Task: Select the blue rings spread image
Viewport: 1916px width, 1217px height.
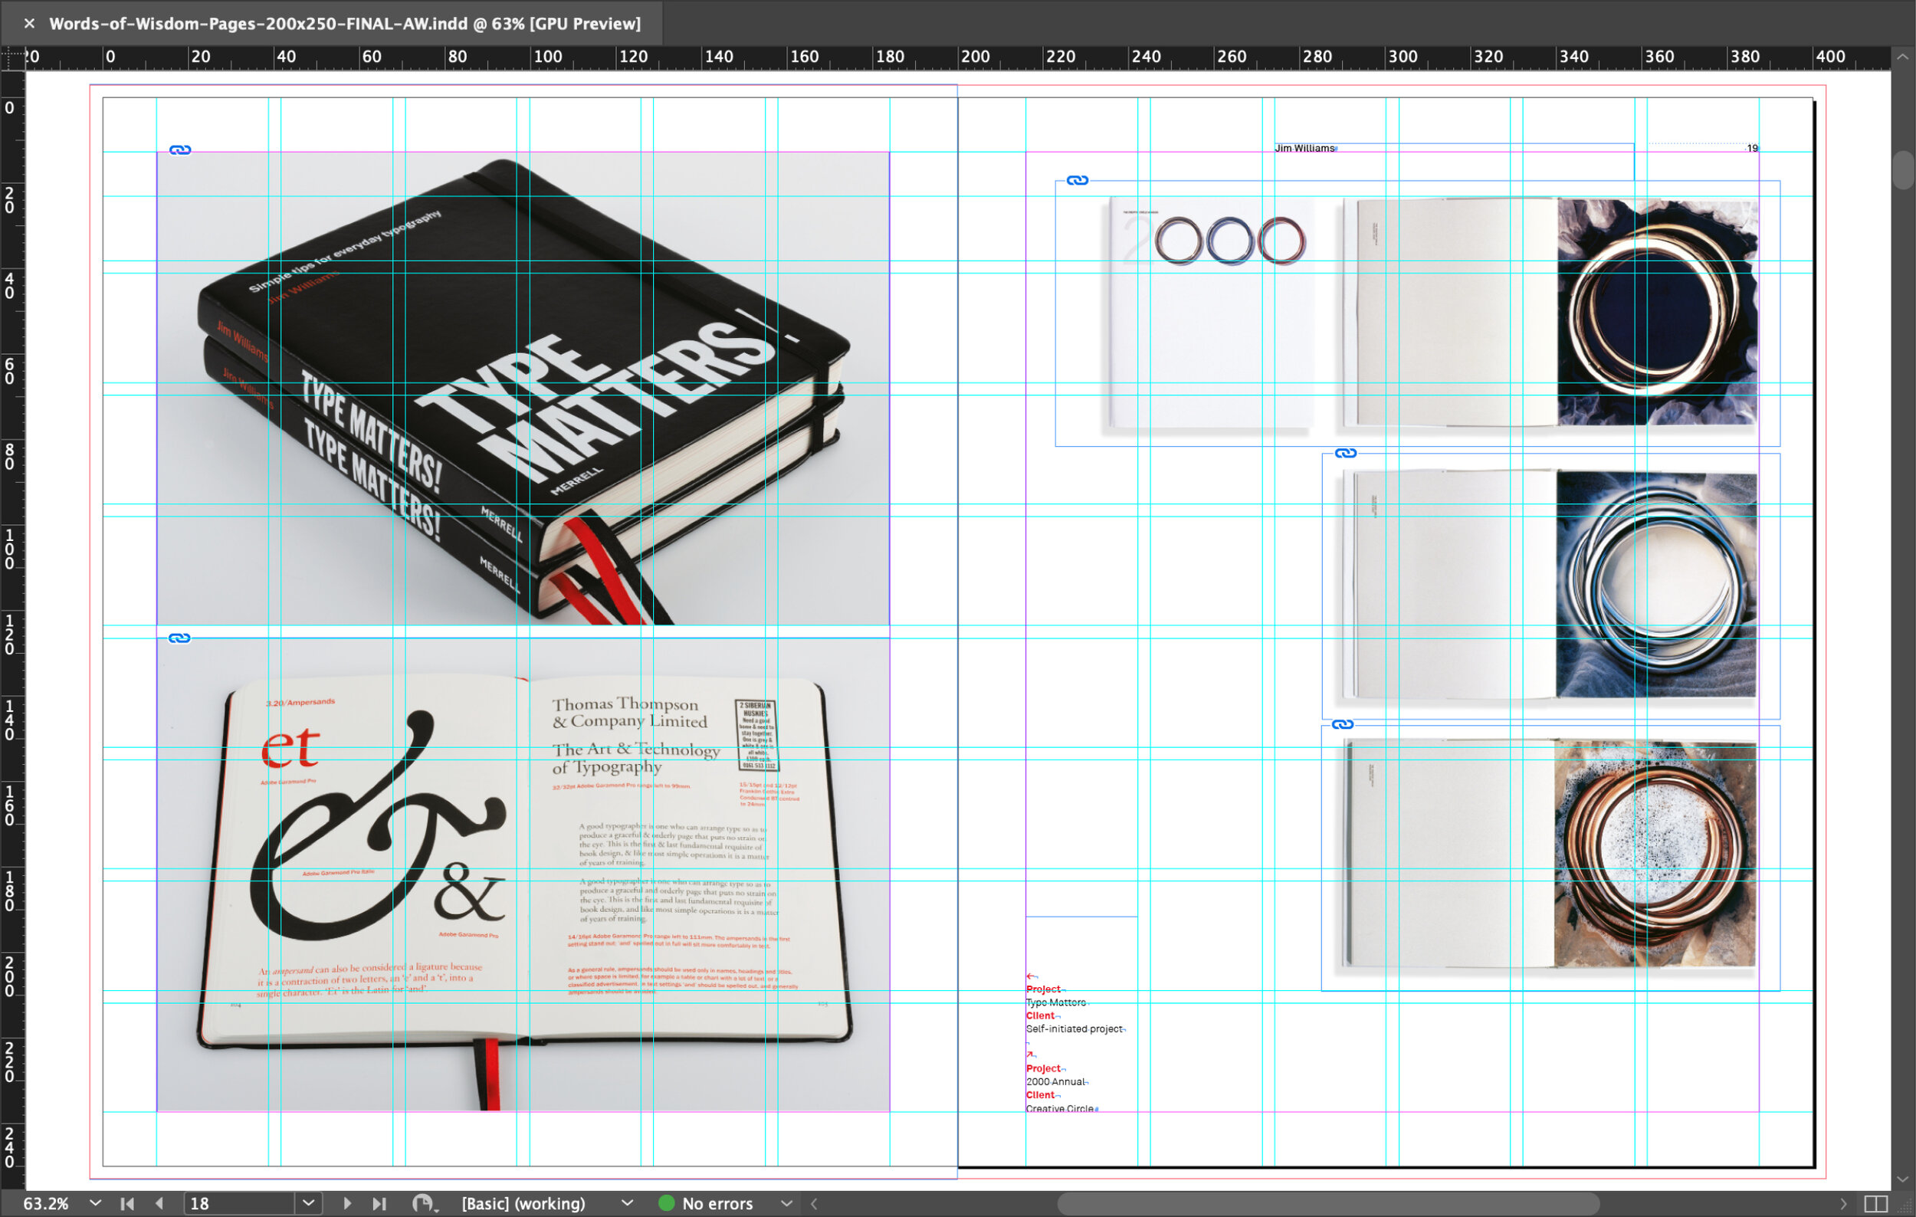Action: [1550, 586]
